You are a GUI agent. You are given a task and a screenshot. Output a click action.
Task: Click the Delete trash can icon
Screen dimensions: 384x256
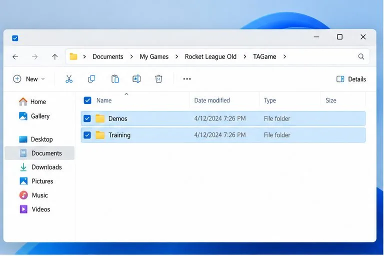(x=158, y=79)
